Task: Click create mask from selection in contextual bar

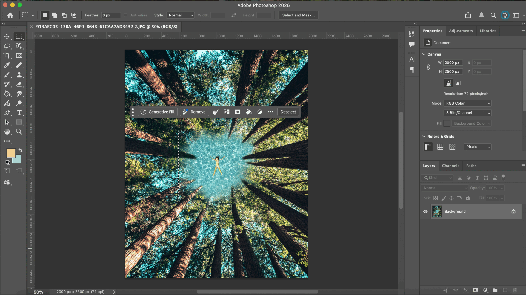Action: [x=238, y=112]
